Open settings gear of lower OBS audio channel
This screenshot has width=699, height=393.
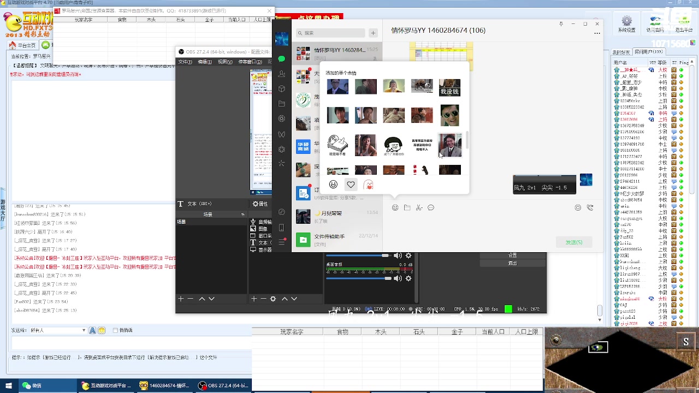408,278
